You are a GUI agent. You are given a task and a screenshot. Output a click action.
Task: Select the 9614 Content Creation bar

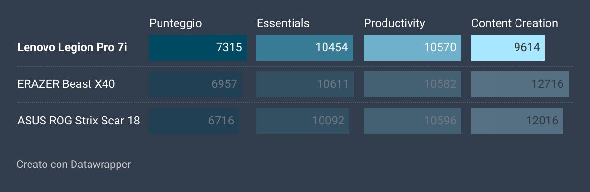508,47
